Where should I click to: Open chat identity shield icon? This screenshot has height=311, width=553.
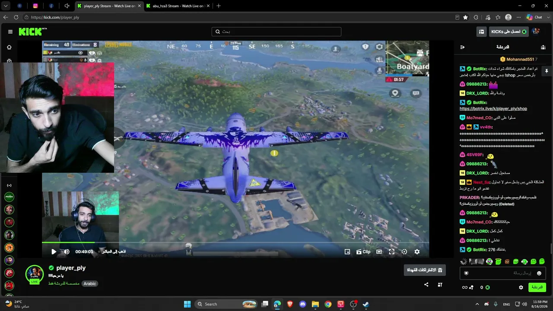466,273
